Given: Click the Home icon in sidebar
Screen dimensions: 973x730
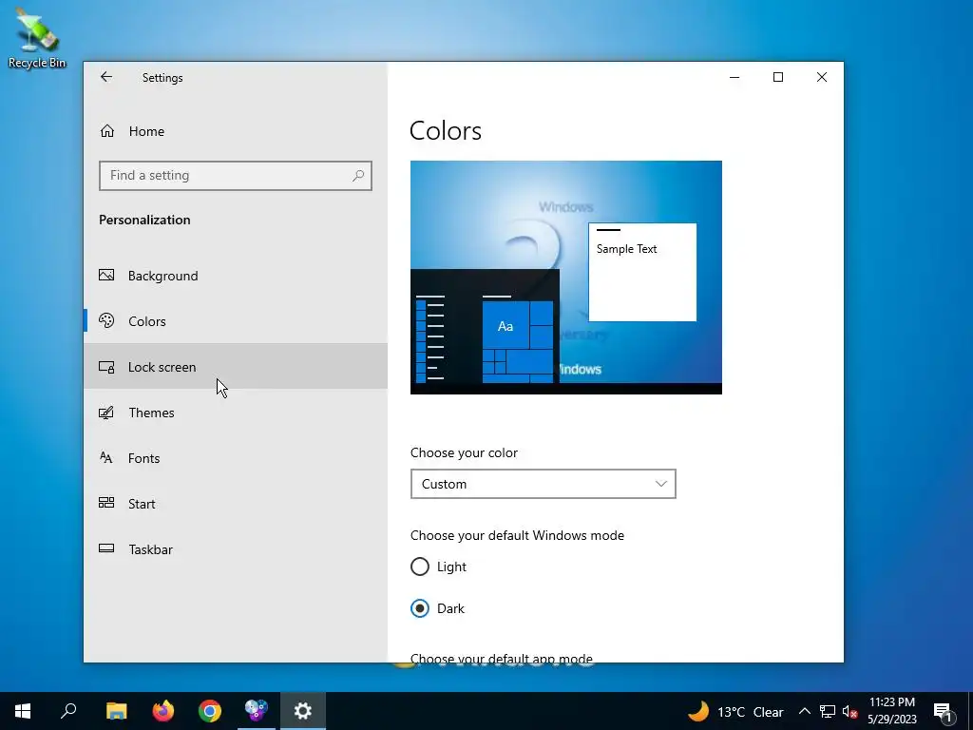Looking at the screenshot, I should pyautogui.click(x=107, y=131).
